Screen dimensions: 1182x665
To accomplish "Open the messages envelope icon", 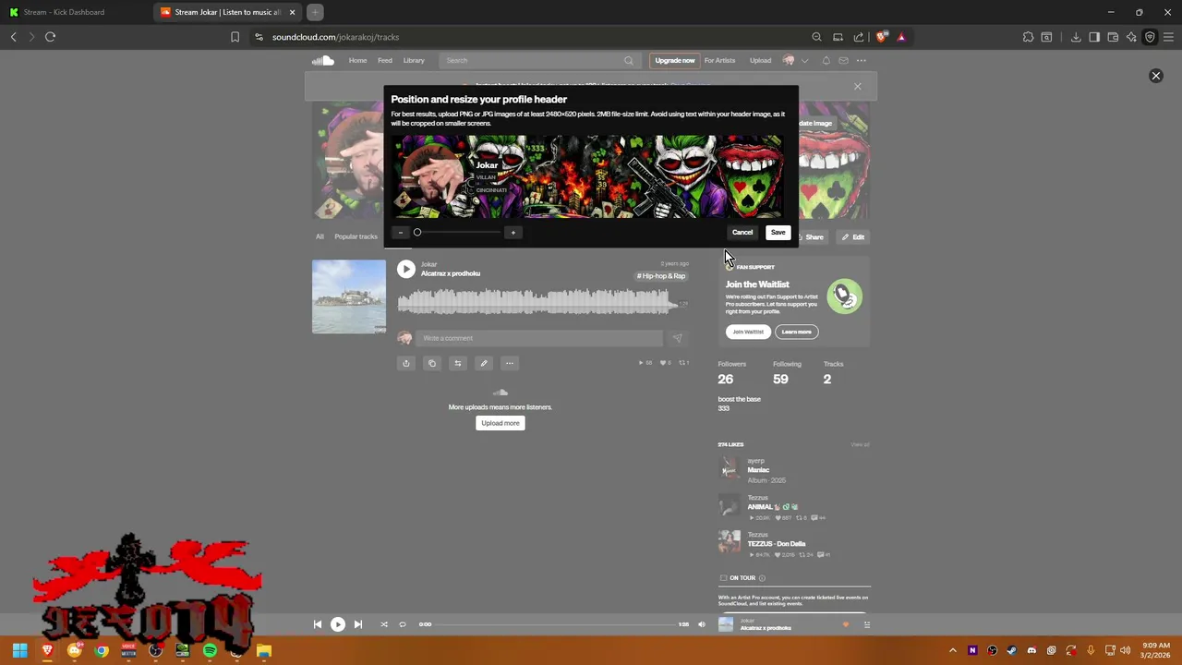I will tap(843, 61).
